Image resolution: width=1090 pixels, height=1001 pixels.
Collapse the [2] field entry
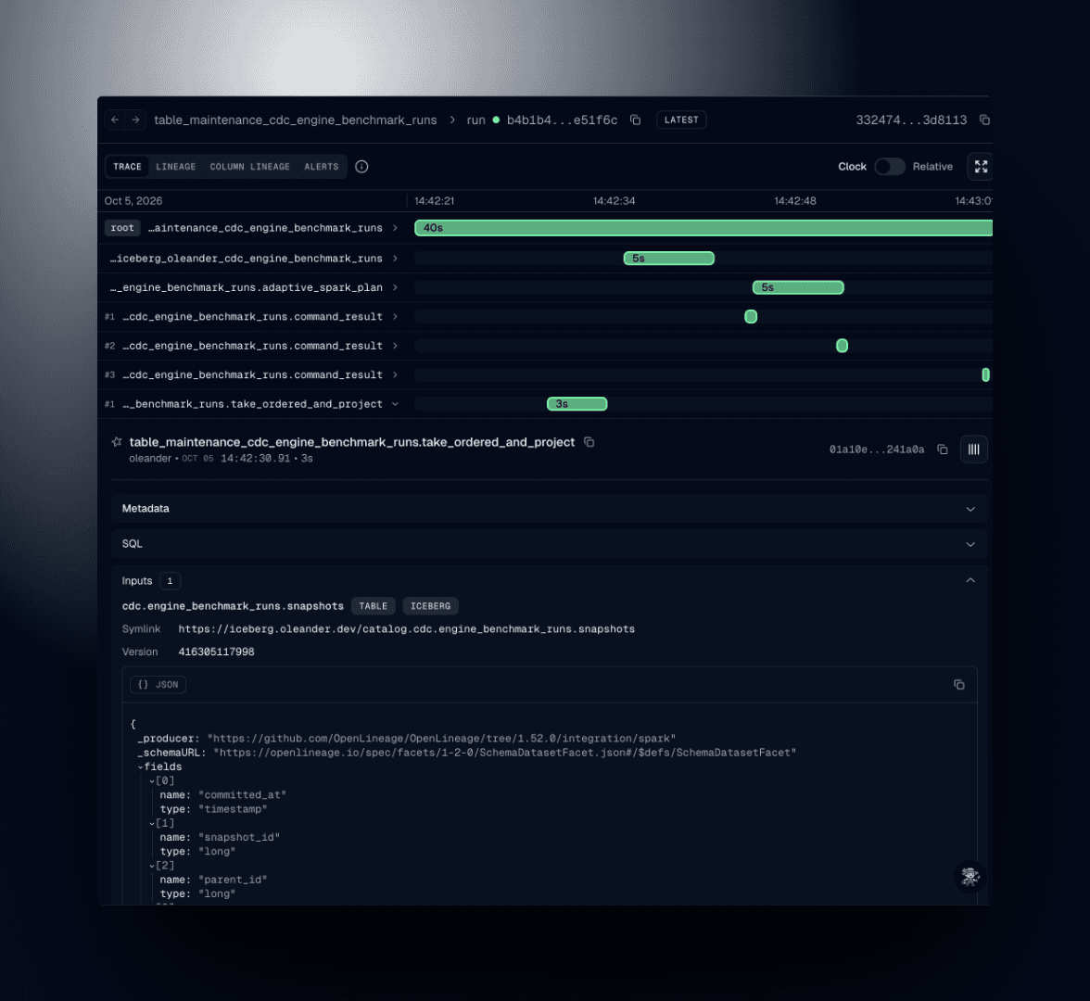pyautogui.click(x=152, y=866)
